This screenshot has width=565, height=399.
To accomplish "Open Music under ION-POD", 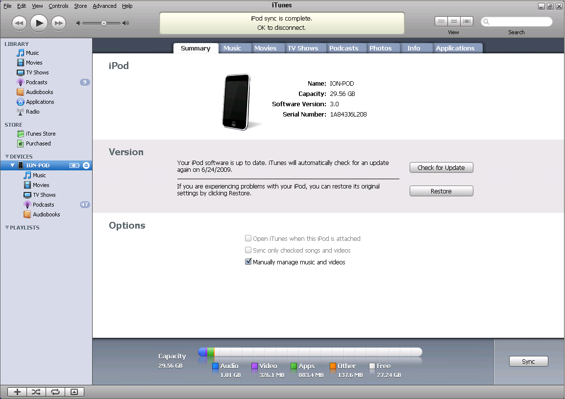I will 39,175.
